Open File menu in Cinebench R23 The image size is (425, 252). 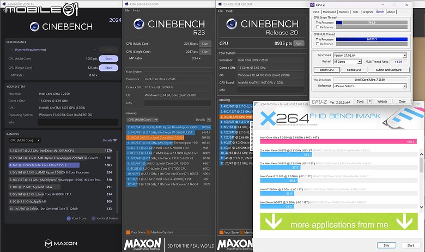[x=127, y=10]
